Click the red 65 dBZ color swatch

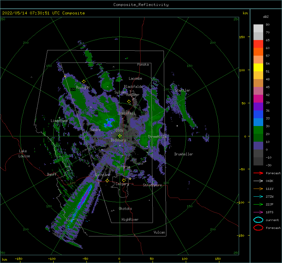point(258,44)
